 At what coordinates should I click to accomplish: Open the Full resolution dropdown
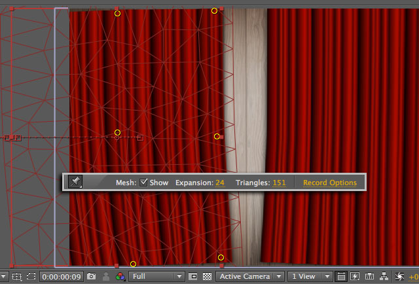coord(156,276)
